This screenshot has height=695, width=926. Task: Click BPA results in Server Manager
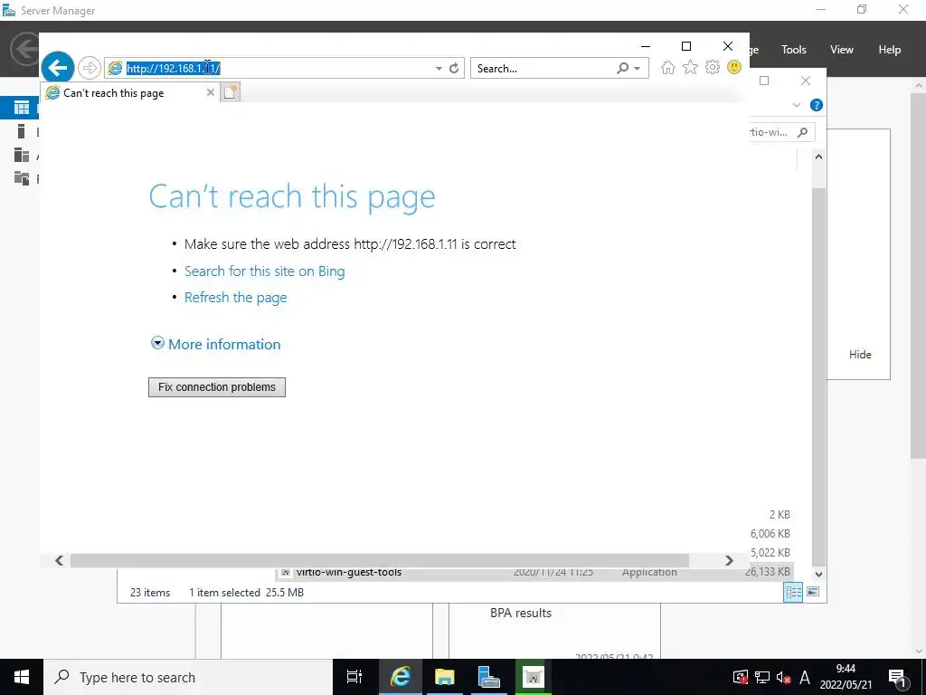coord(521,613)
